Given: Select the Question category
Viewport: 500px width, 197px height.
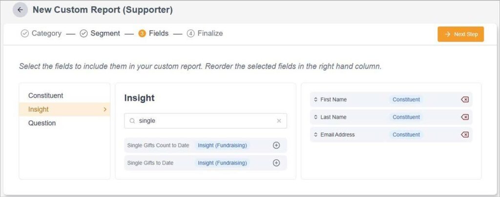Looking at the screenshot, I should [x=42, y=123].
